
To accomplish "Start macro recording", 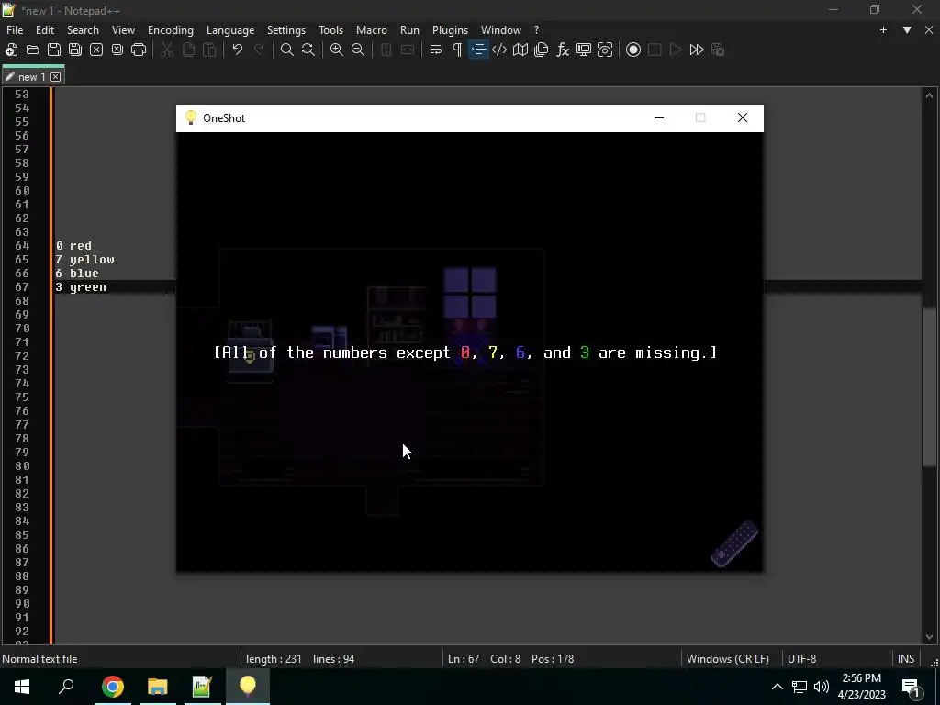I will 633,50.
